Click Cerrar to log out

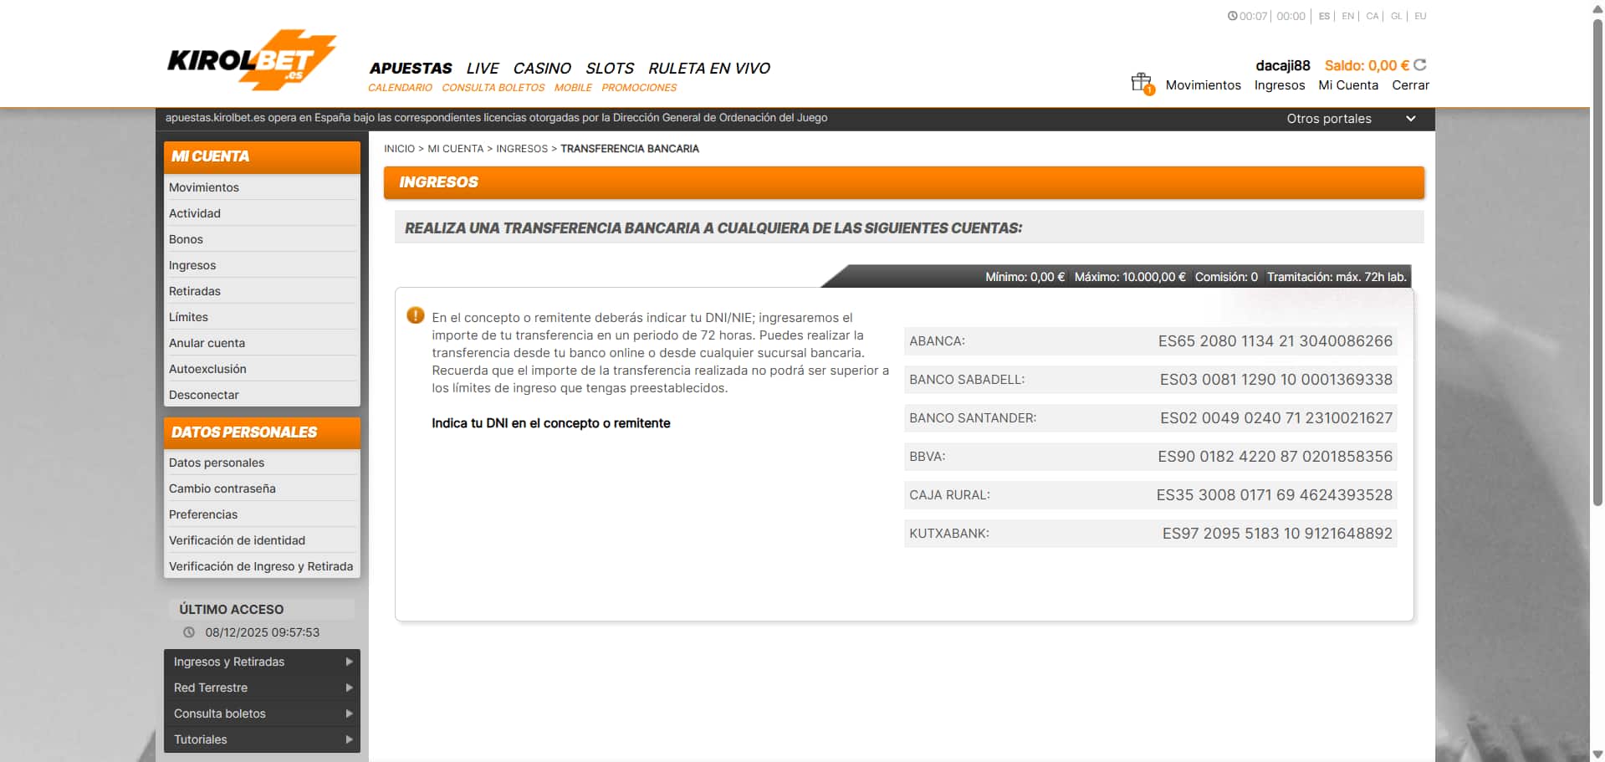coord(1410,84)
